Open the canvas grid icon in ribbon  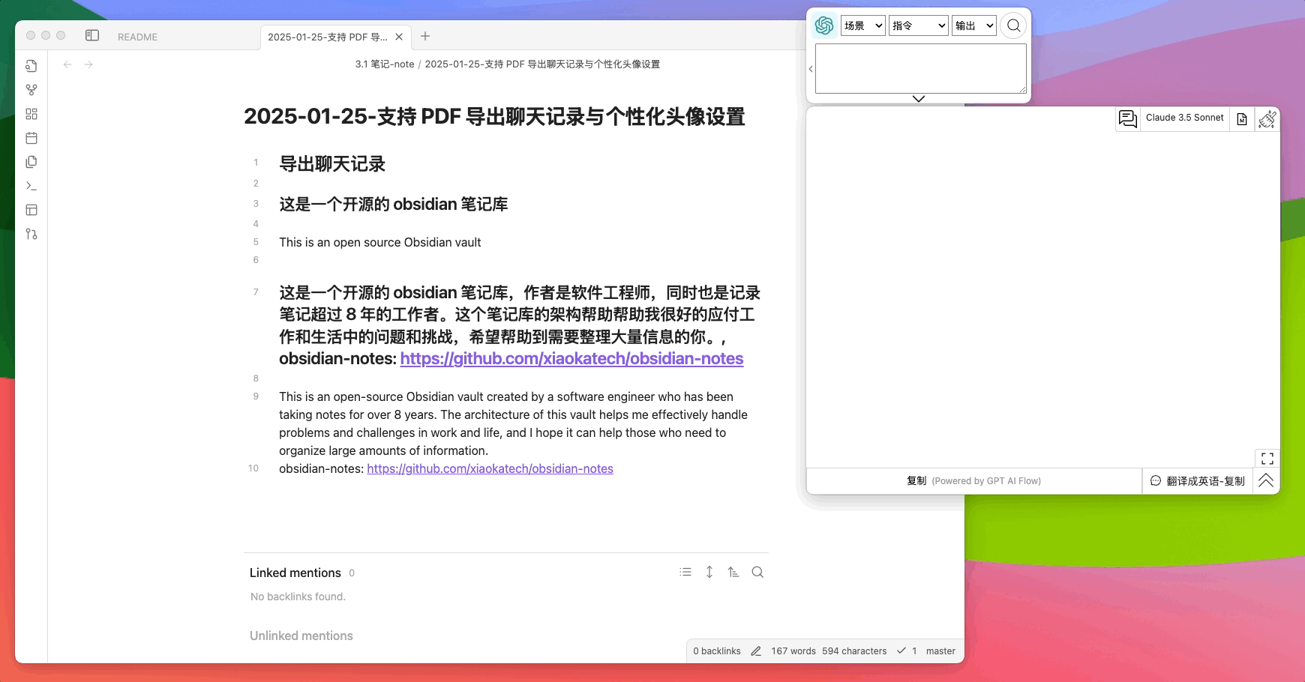[x=31, y=114]
